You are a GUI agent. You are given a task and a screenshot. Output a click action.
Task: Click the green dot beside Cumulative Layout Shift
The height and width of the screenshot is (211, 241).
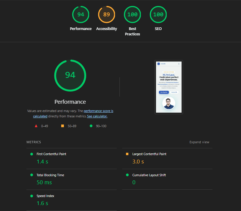[127, 175]
